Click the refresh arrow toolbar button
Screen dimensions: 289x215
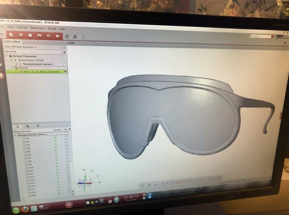pyautogui.click(x=67, y=36)
